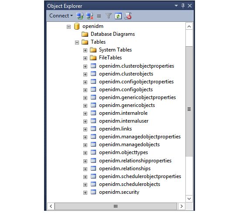243x213 pixels.
Task: Select the openidm.security table name
Action: 119,192
